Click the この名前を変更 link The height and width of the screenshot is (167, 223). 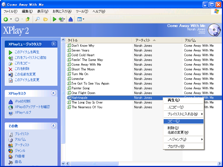pyautogui.click(x=25, y=74)
